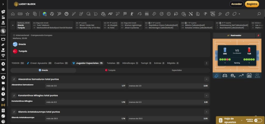Open the padlock sidebar icon
The image size is (265, 124).
tap(3, 88)
